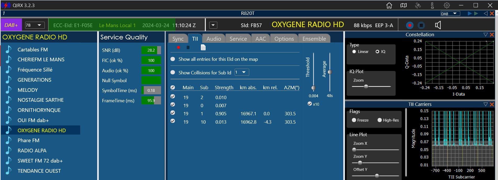Click the Home icon in title bar
The width and height of the screenshot is (498, 180).
pos(389,5)
